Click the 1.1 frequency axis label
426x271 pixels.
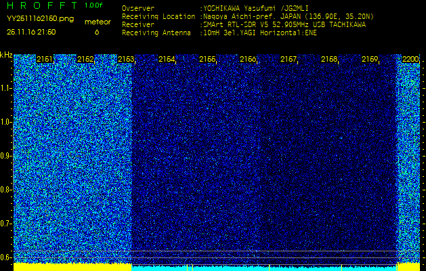[5, 88]
